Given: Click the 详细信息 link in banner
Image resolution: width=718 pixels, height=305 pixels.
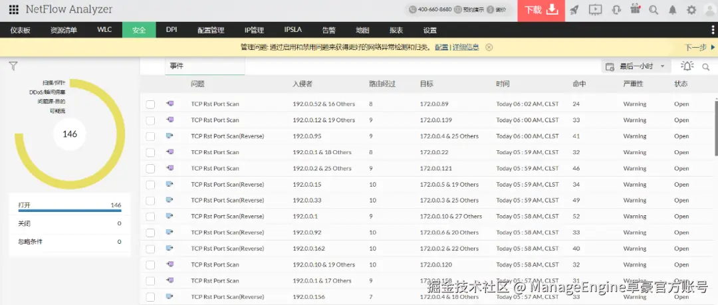Looking at the screenshot, I should [x=465, y=47].
